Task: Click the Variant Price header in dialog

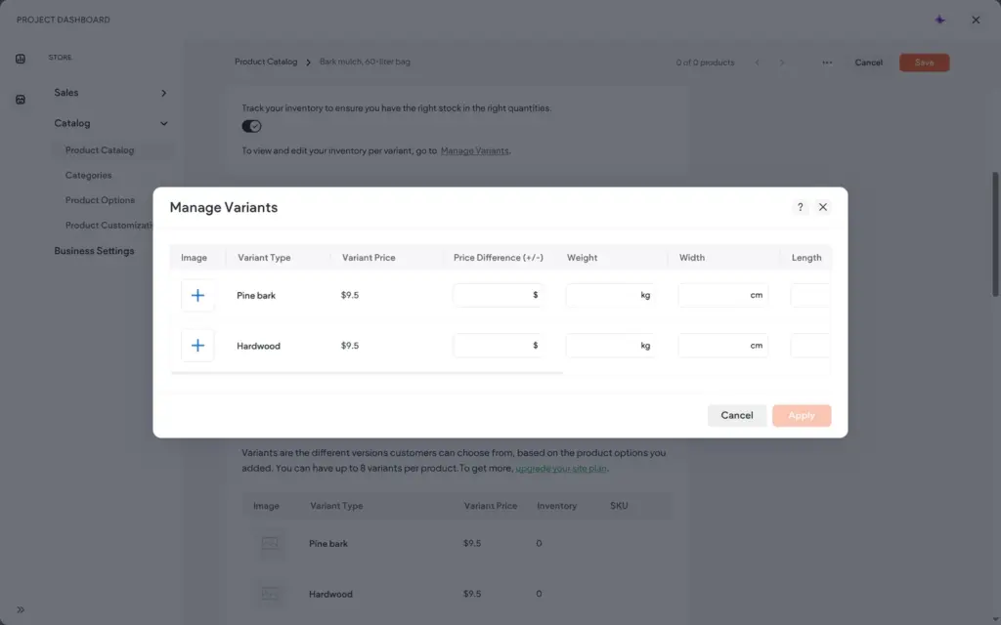Action: pos(369,258)
